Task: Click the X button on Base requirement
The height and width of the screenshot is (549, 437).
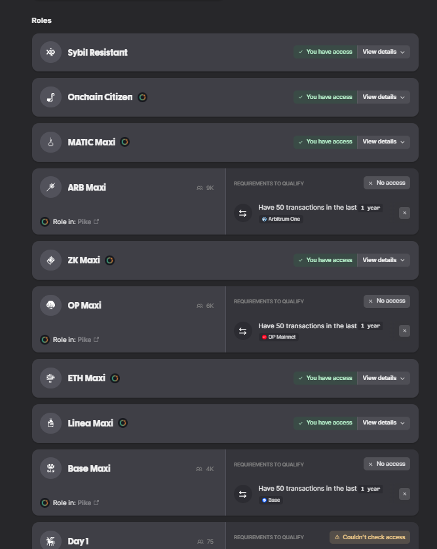Action: coord(404,494)
